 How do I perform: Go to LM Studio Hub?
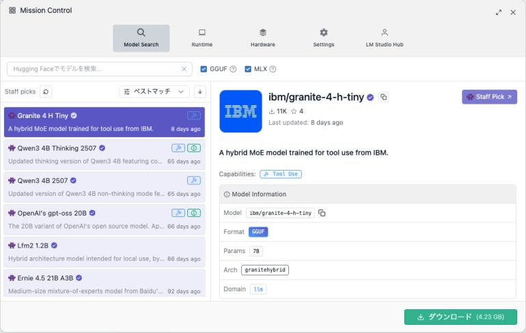[x=385, y=38]
